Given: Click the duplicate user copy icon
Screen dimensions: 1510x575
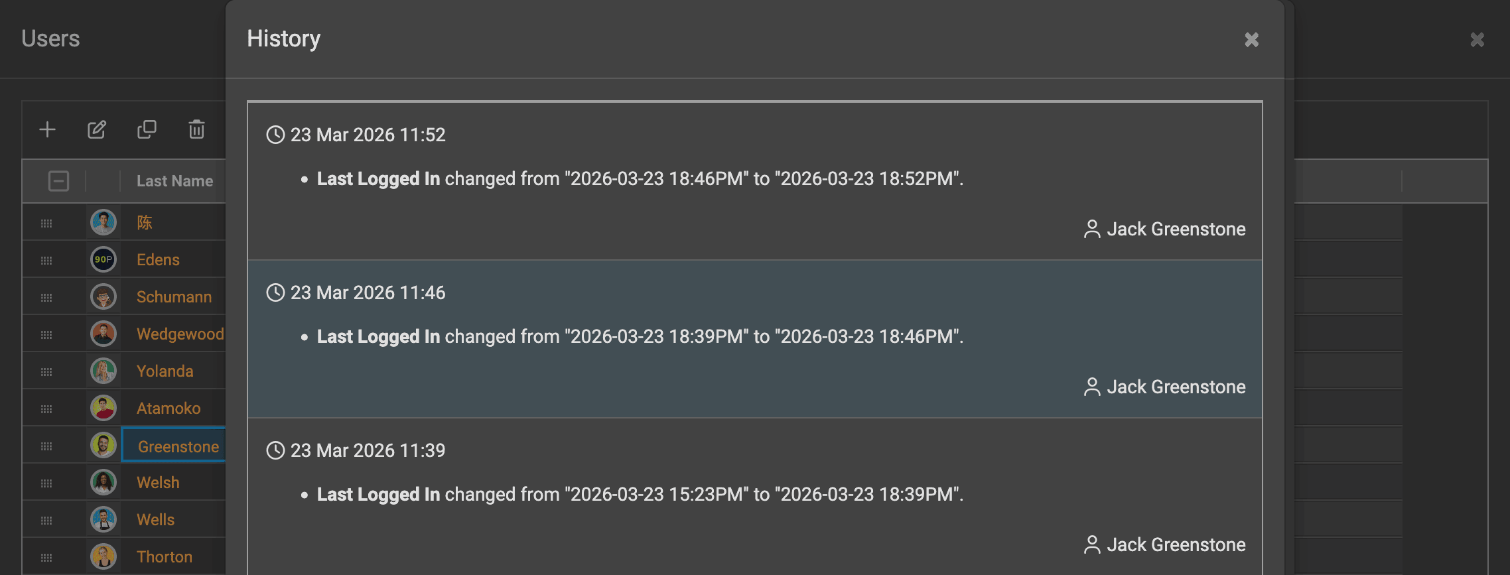Looking at the screenshot, I should tap(147, 129).
